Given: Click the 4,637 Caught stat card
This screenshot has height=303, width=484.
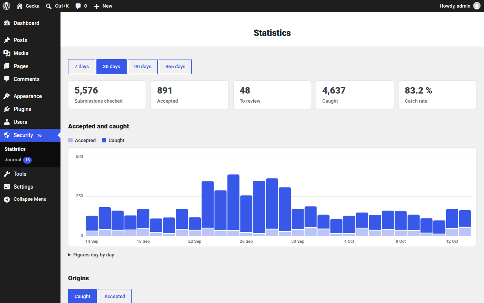Looking at the screenshot, I should pos(355,95).
